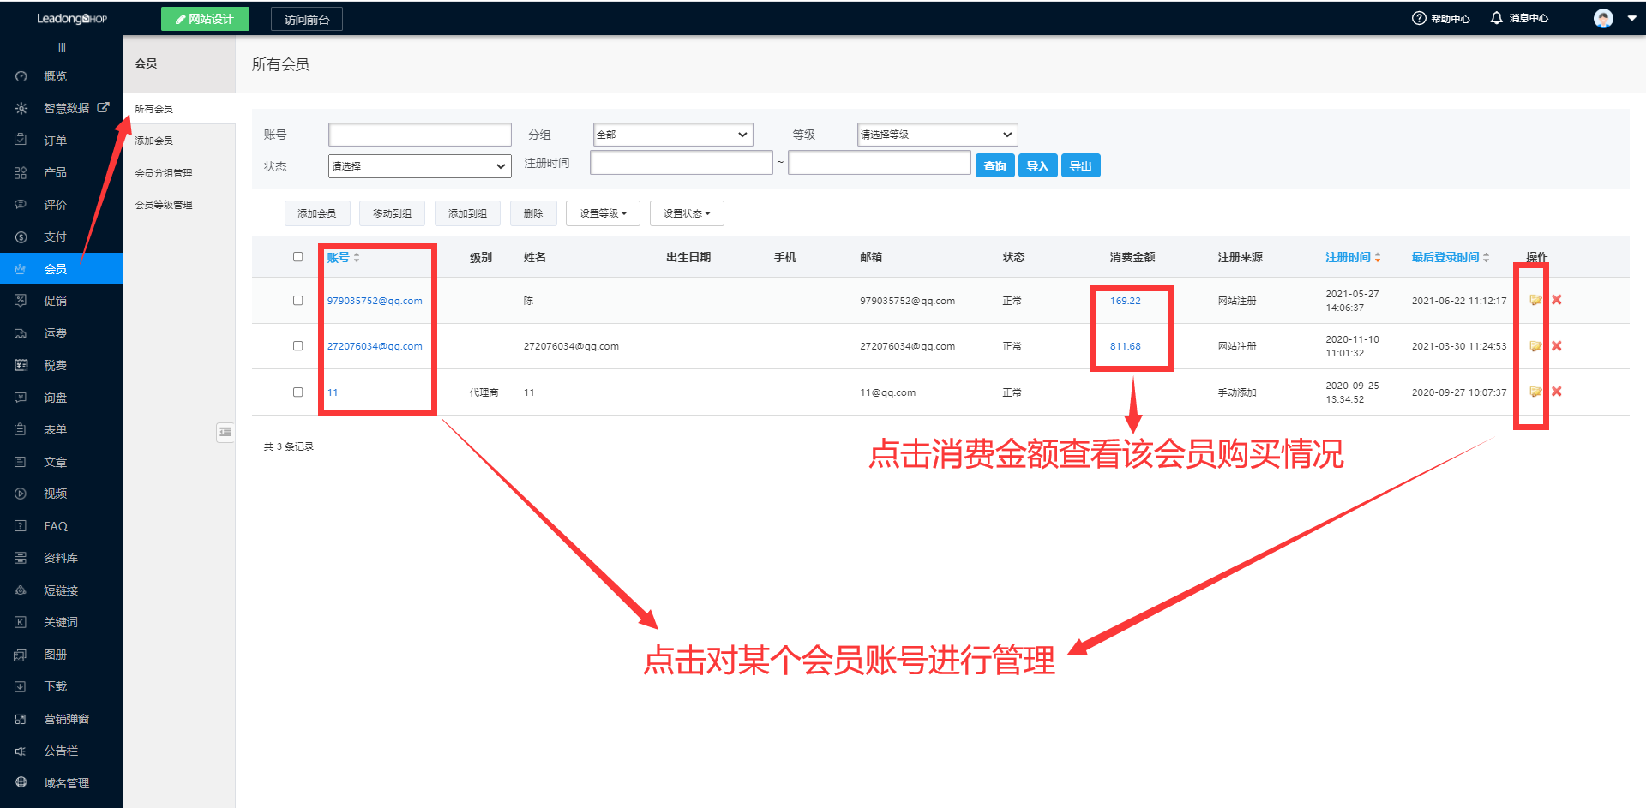Open the 分组 dropdown showing 全部
This screenshot has width=1646, height=808.
(672, 134)
